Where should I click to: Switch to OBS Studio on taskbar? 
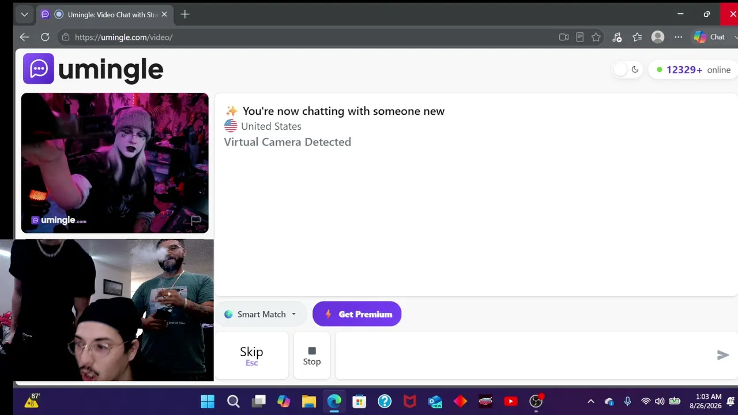click(x=536, y=401)
